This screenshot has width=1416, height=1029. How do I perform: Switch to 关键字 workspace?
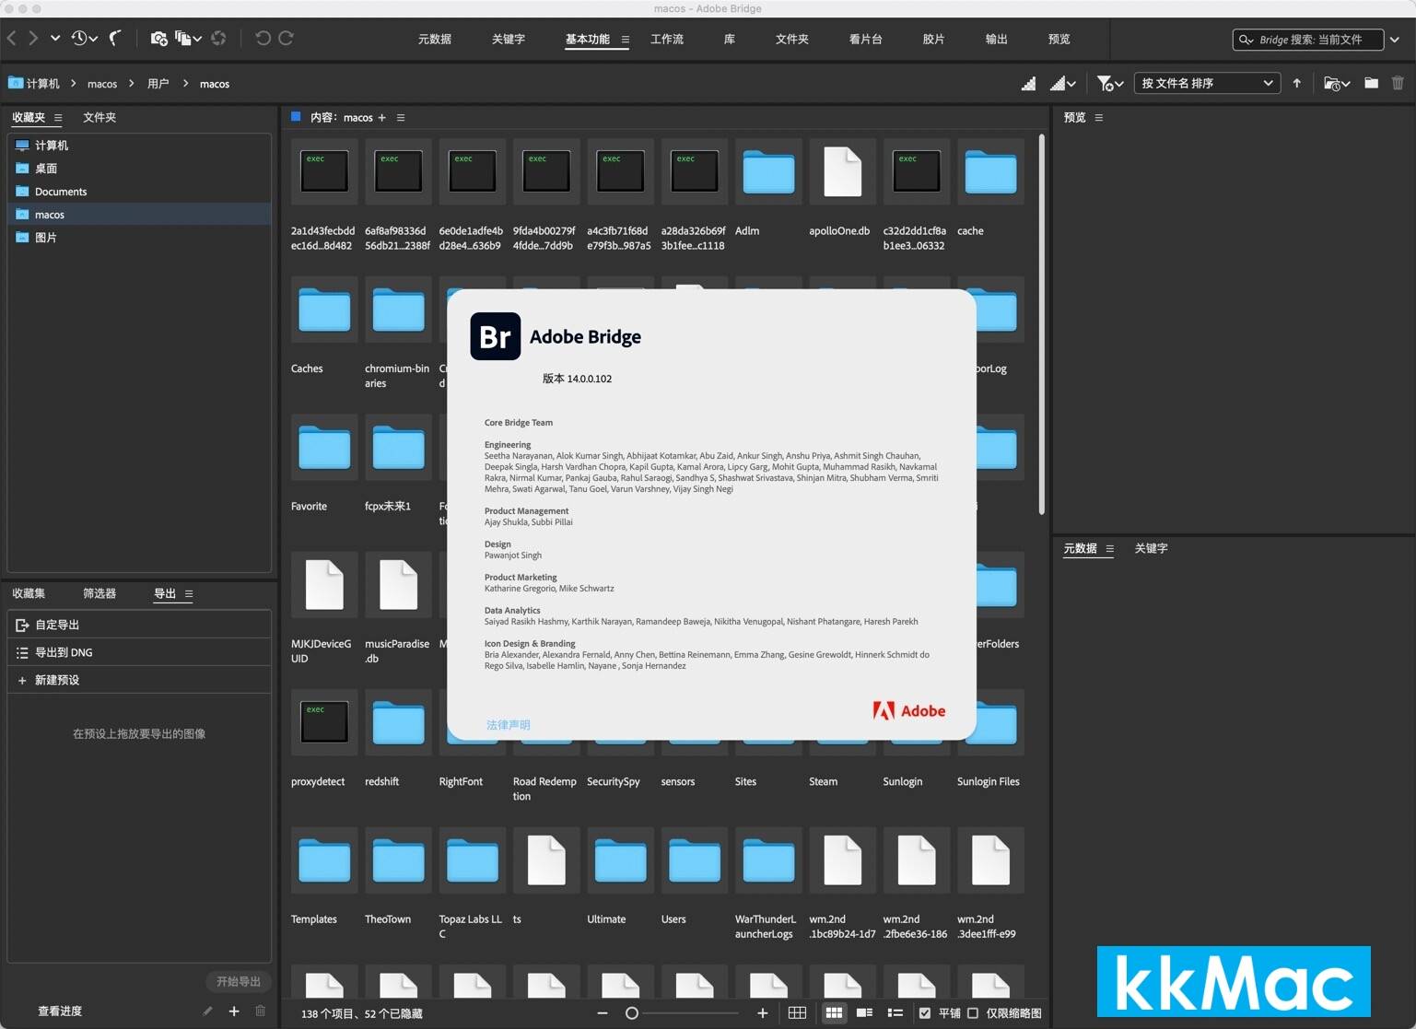coord(509,40)
